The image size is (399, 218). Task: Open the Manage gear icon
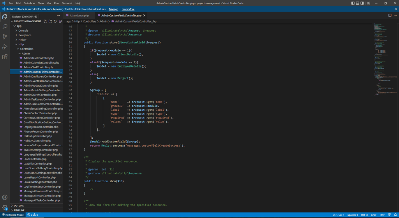[x=5, y=207]
